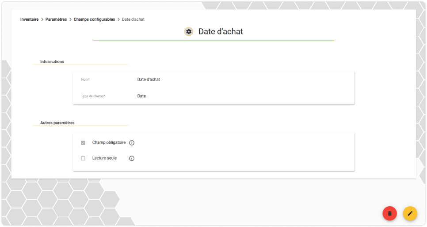Screen dimensions: 427x227
Task: Click the yellow pencil edit button
Action: point(410,213)
